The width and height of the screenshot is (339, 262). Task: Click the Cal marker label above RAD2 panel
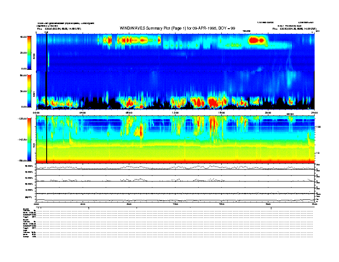point(46,32)
